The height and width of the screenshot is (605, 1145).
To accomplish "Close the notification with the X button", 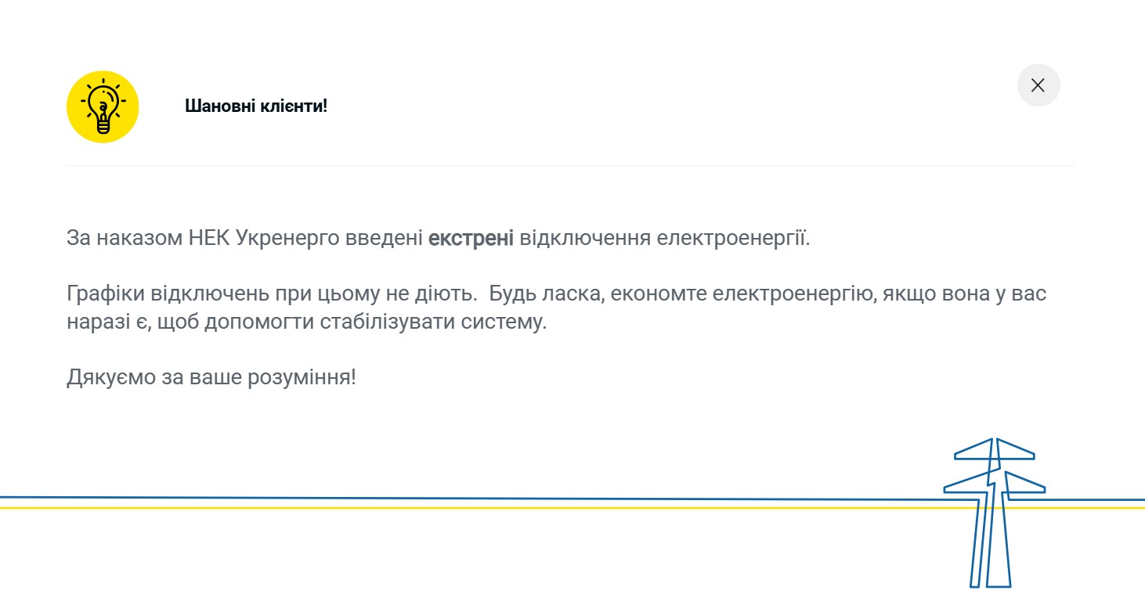I will 1038,85.
